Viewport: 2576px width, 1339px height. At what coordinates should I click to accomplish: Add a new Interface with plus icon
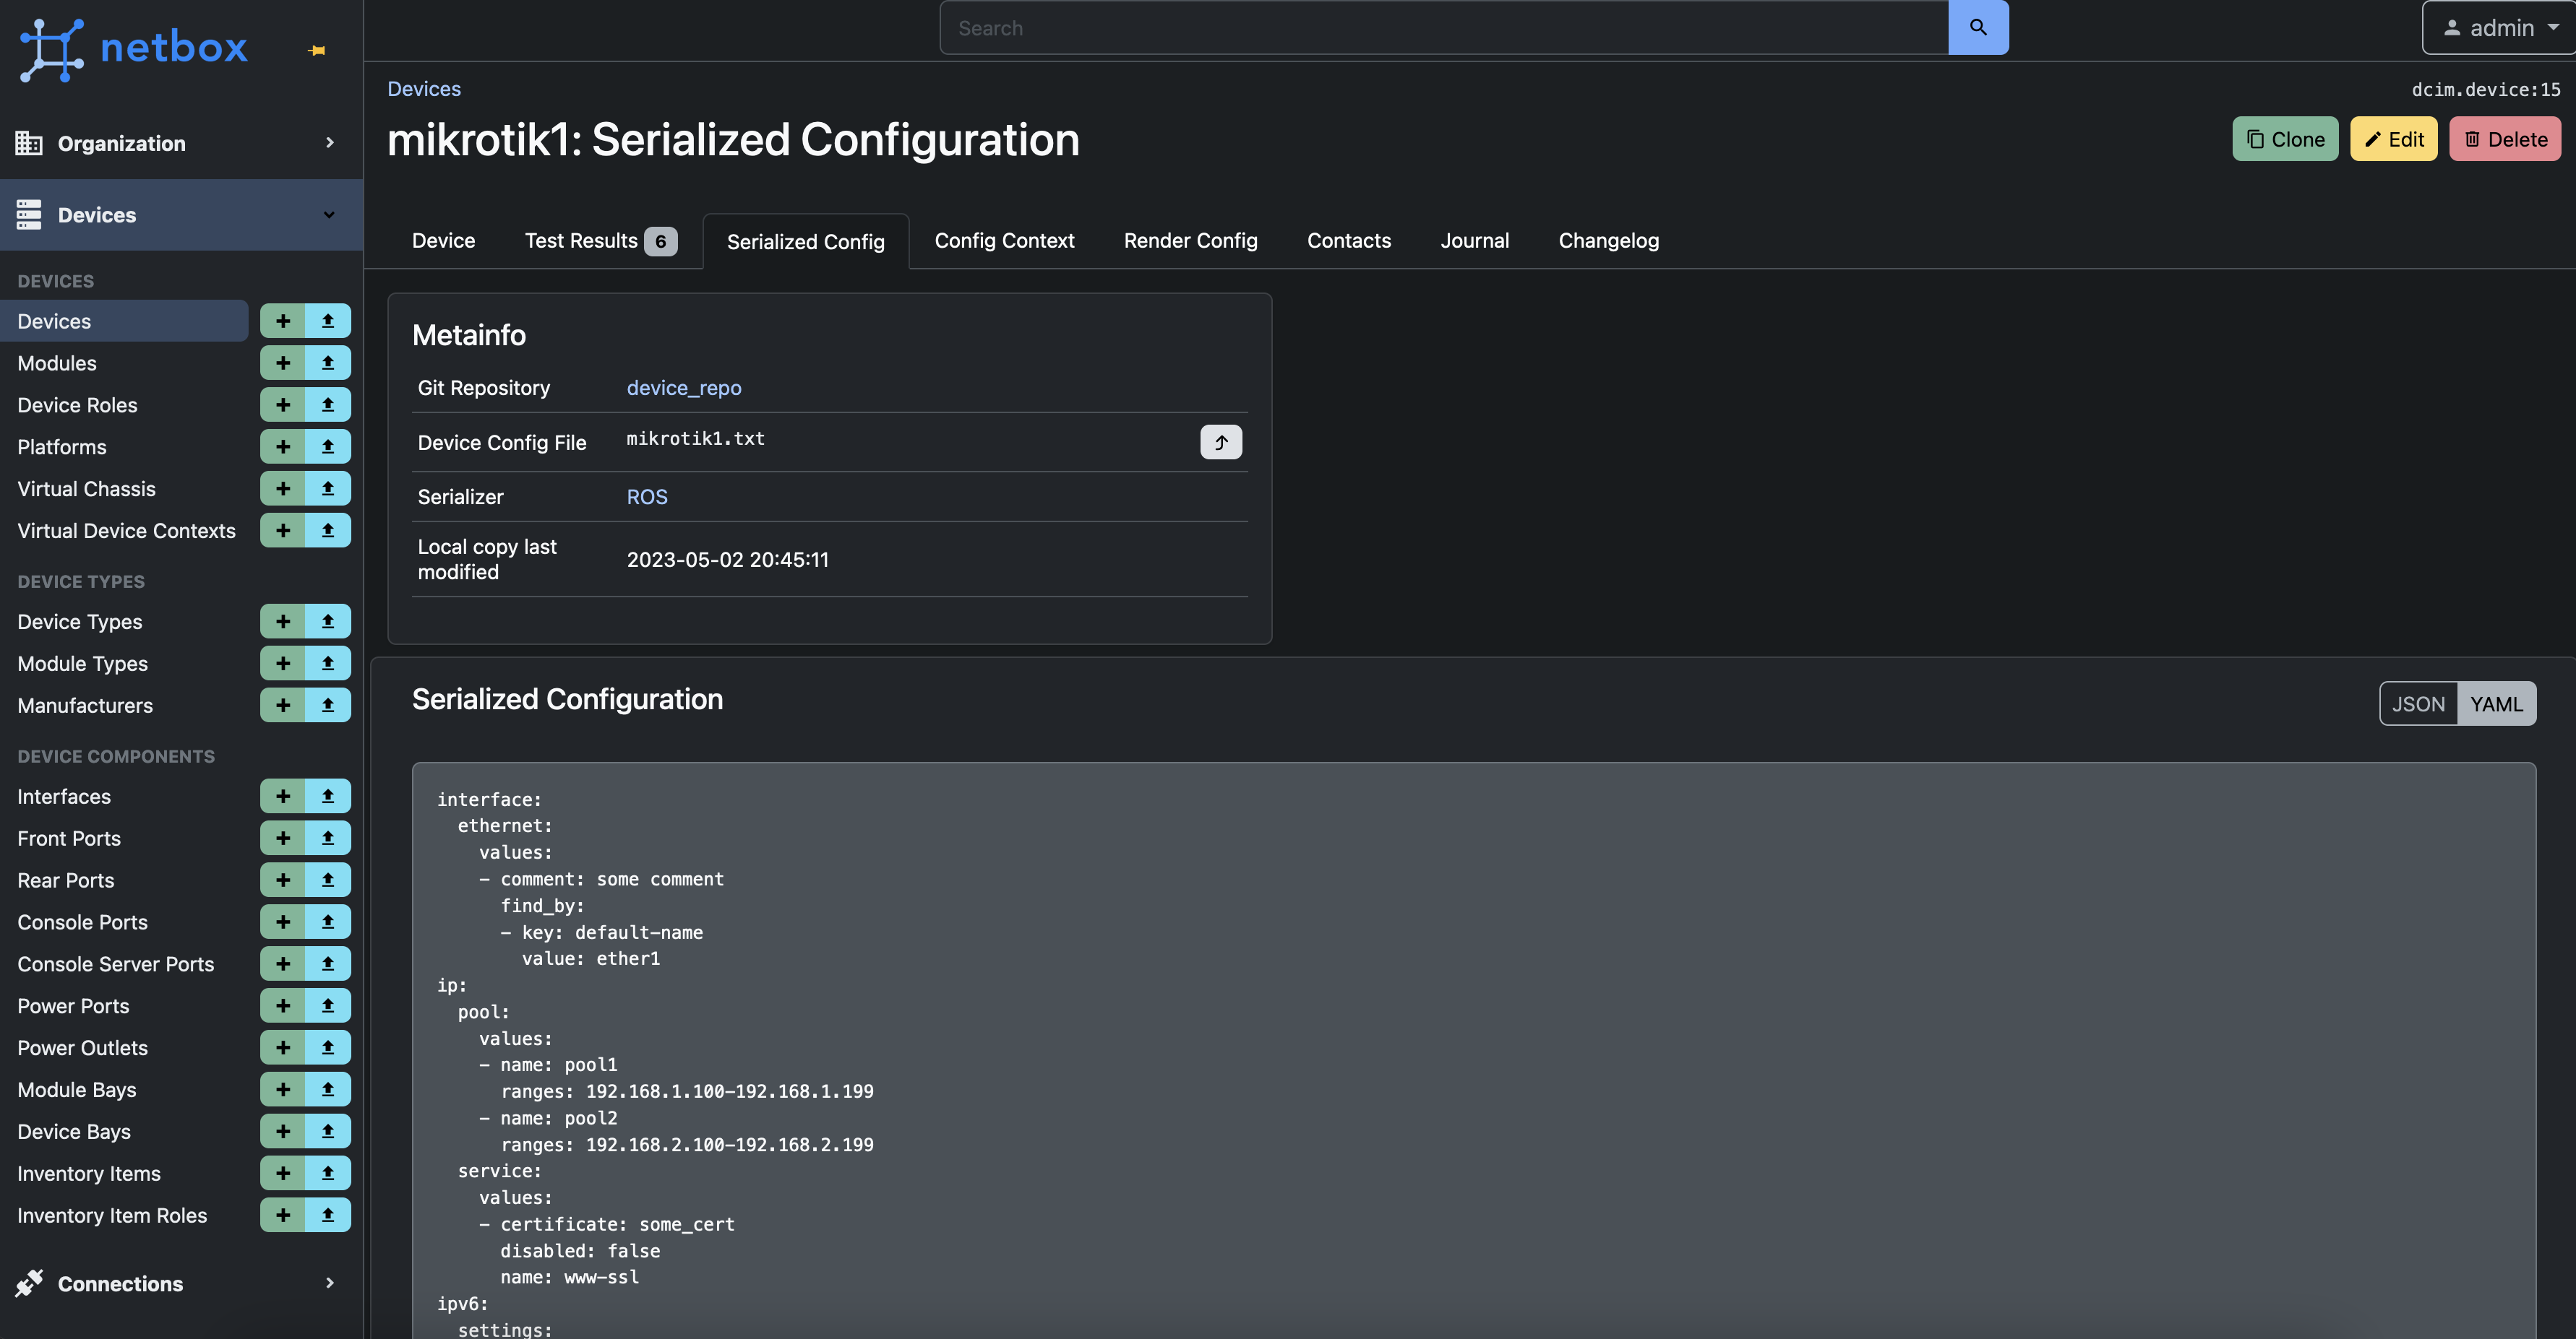[x=283, y=797]
